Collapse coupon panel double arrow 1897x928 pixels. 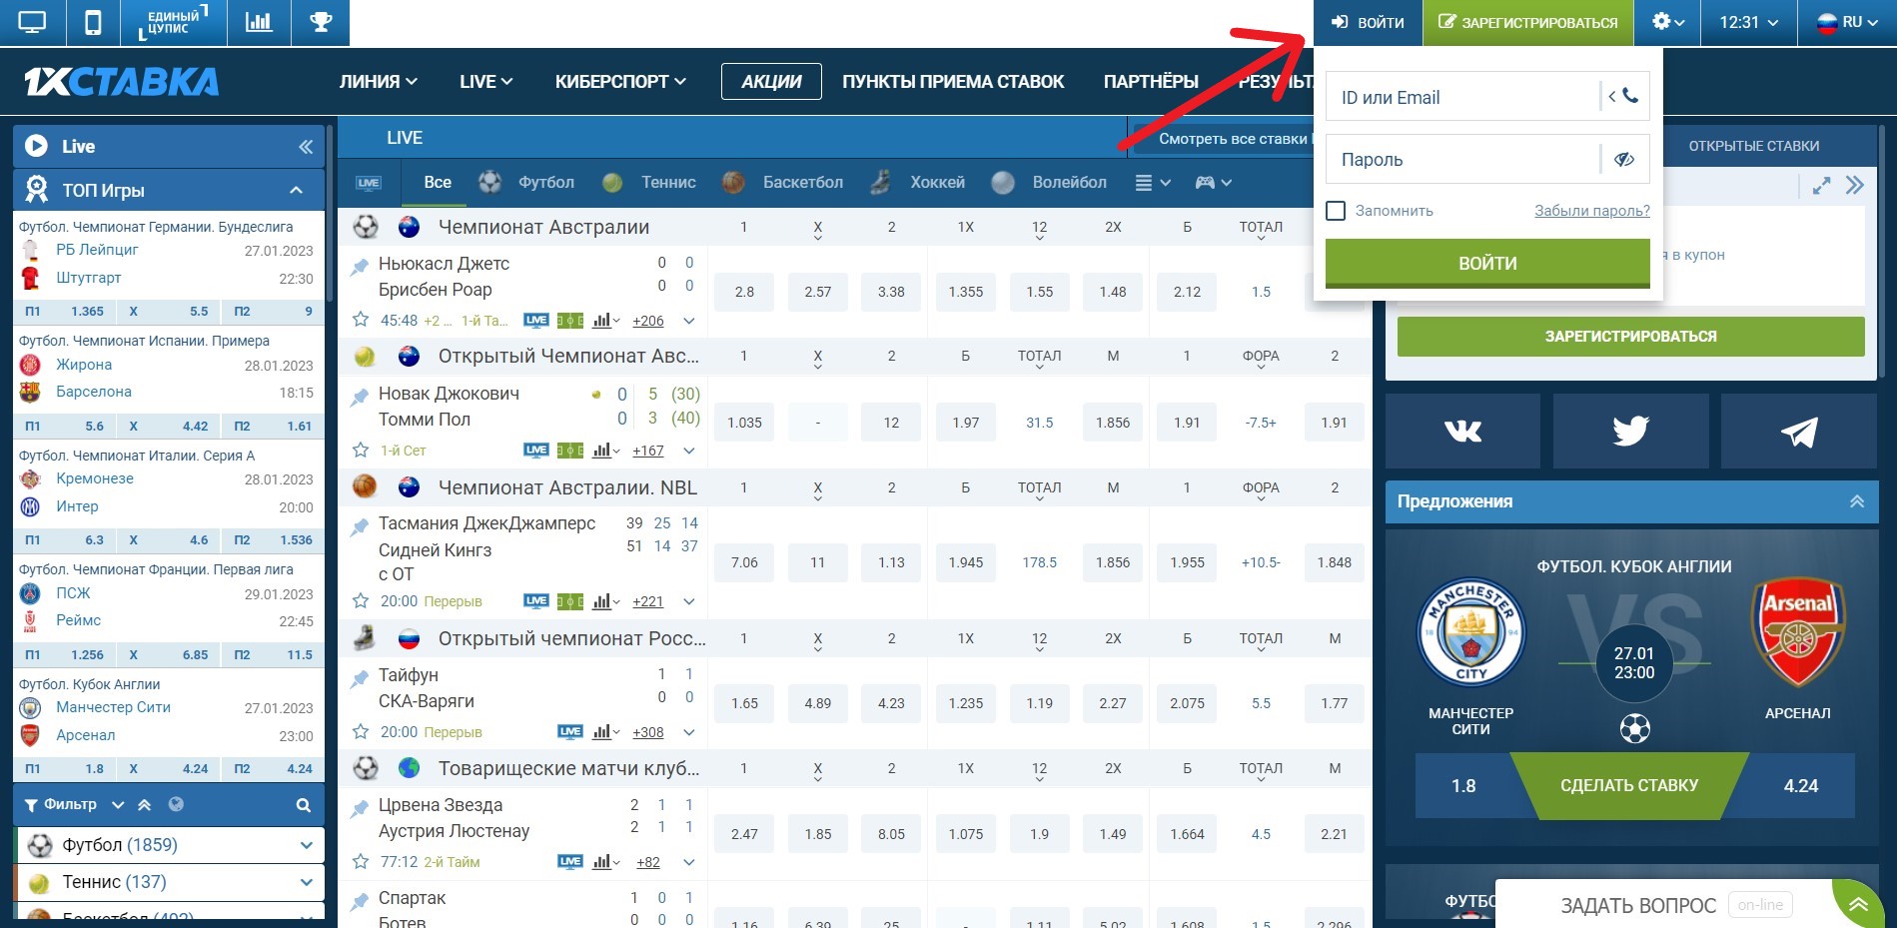point(1855,186)
